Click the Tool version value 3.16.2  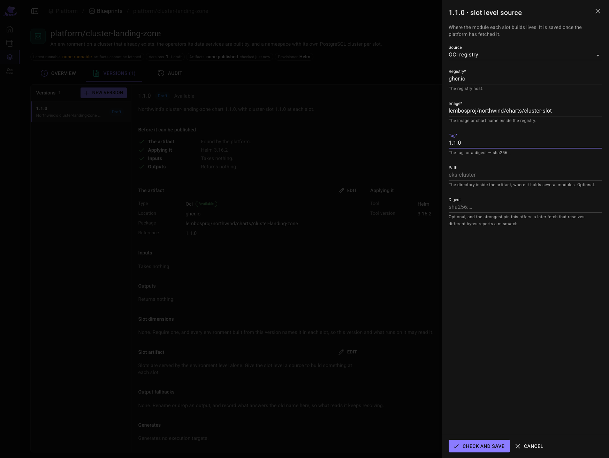click(424, 214)
